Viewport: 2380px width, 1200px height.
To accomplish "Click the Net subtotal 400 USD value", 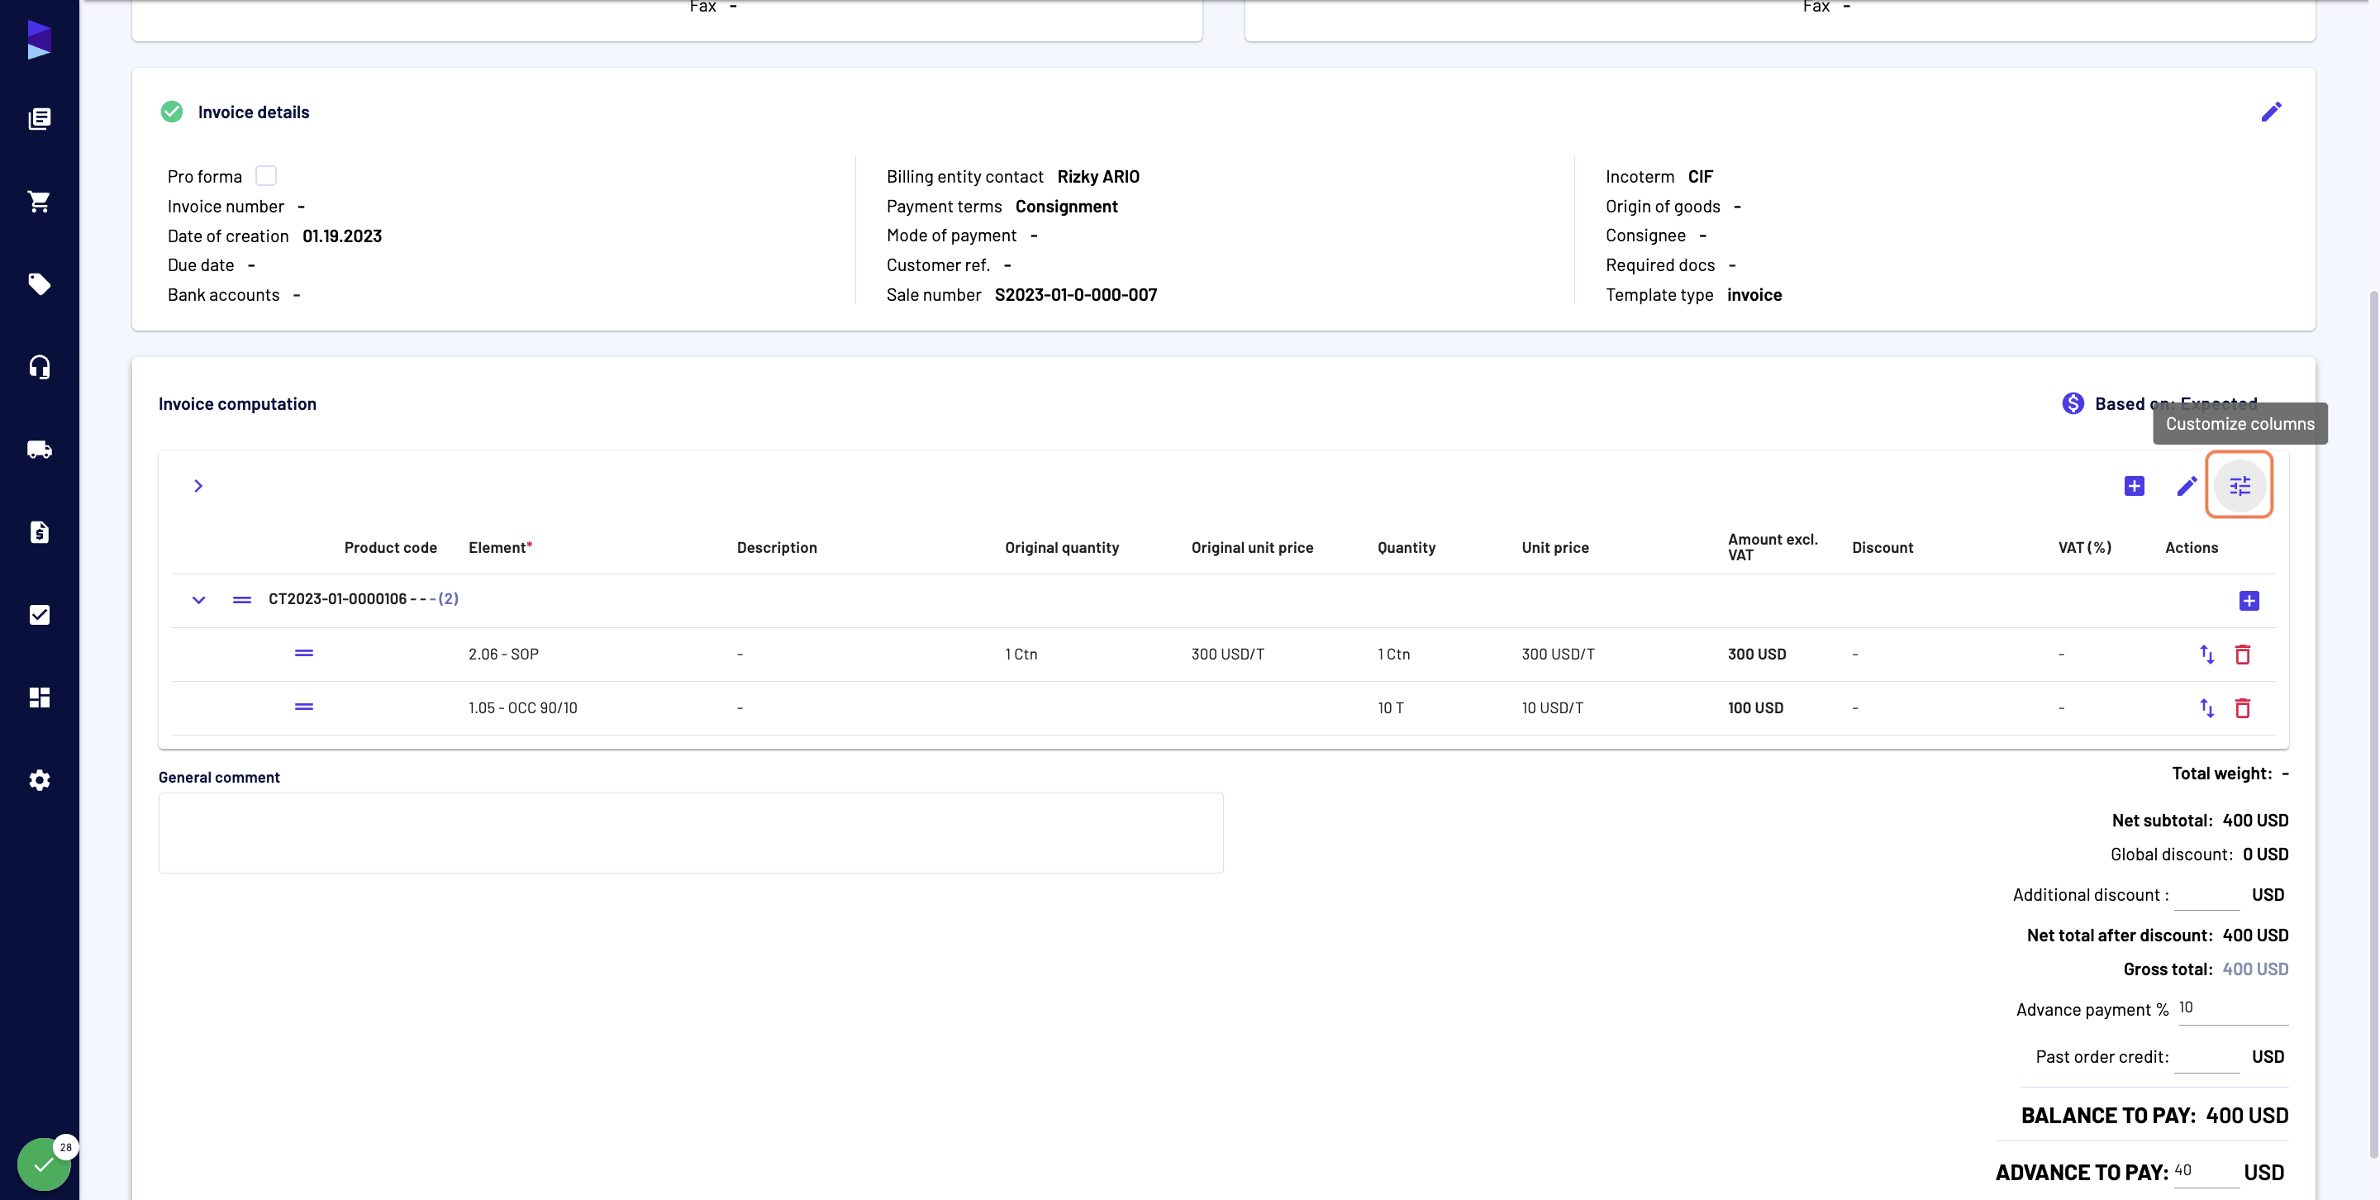I will click(2254, 821).
